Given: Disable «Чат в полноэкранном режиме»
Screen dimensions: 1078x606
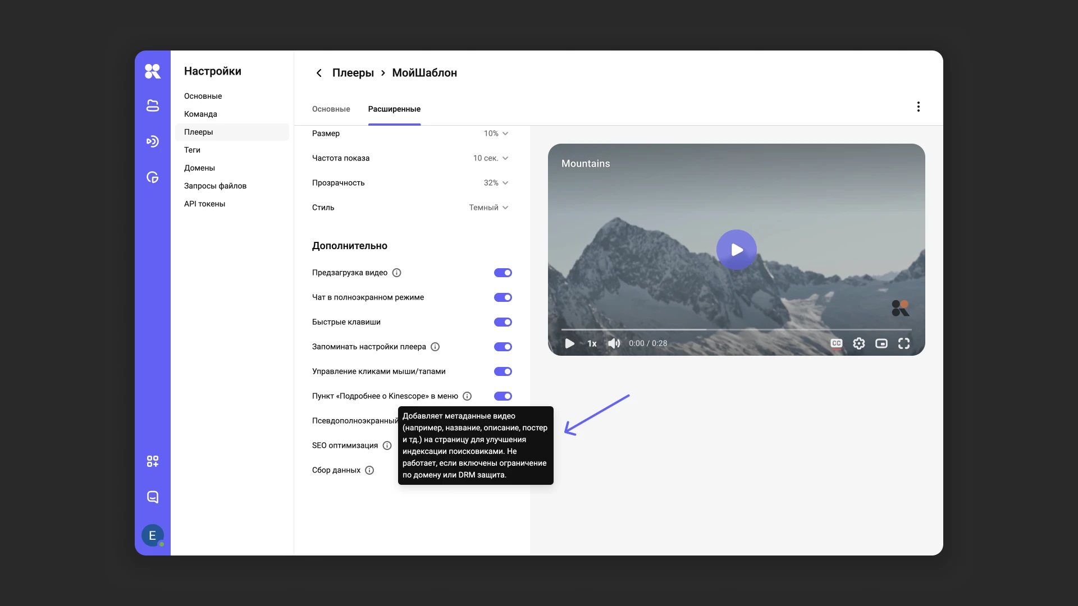Looking at the screenshot, I should coord(503,297).
